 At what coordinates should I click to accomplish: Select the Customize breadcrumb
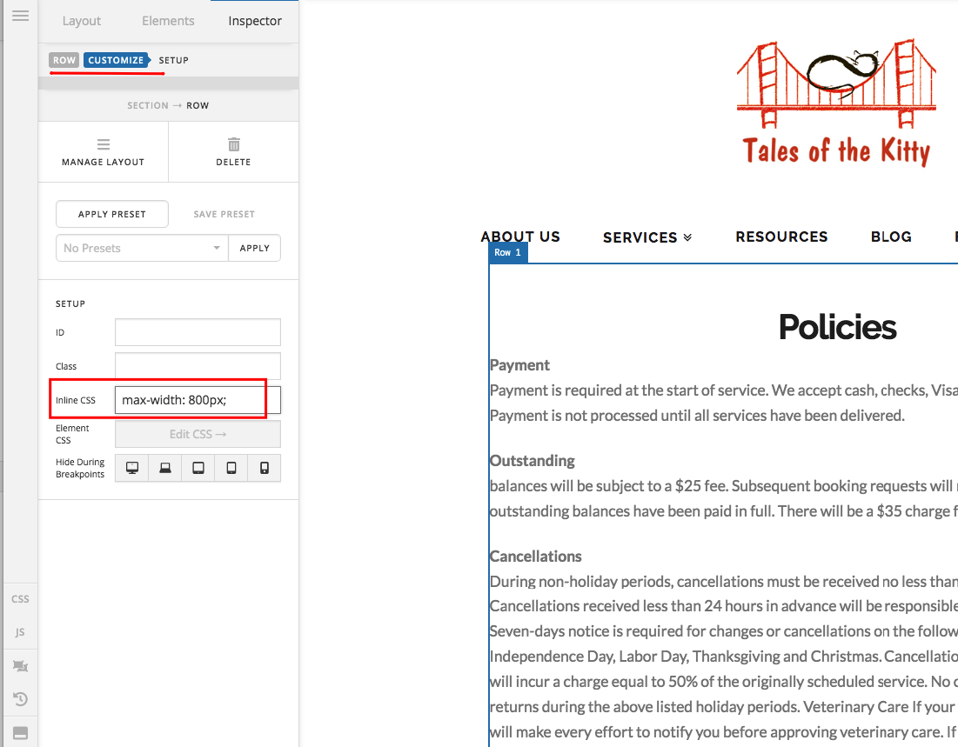[x=116, y=60]
